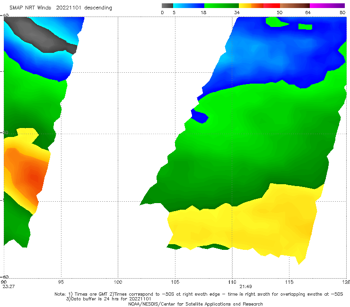Click the red segment of the color bar
Screen dimensions: 350x307
[271, 6]
